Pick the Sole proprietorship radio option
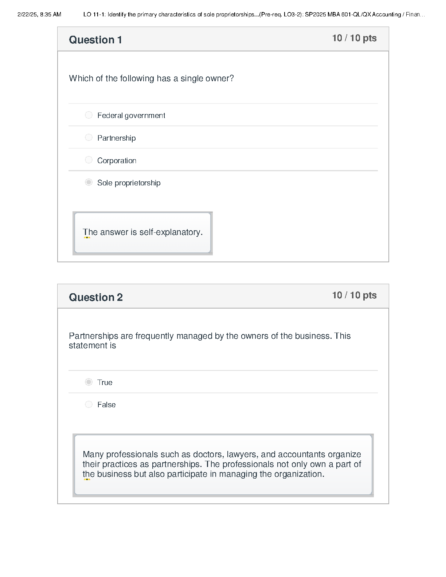Viewport: 446px width, 577px height. pos(89,182)
